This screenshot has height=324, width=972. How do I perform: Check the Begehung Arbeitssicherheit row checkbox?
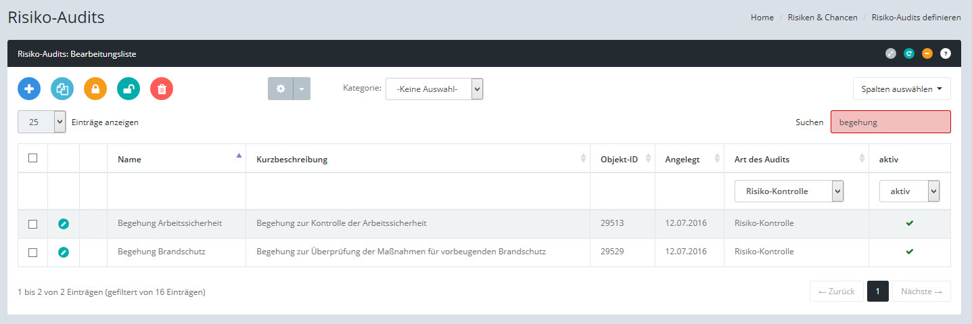[32, 224]
